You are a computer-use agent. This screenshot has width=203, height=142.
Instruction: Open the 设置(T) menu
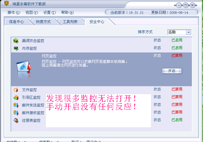pos(50,13)
